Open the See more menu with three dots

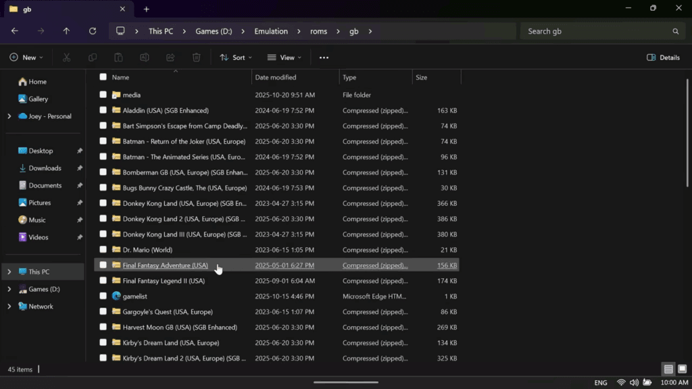tap(324, 57)
